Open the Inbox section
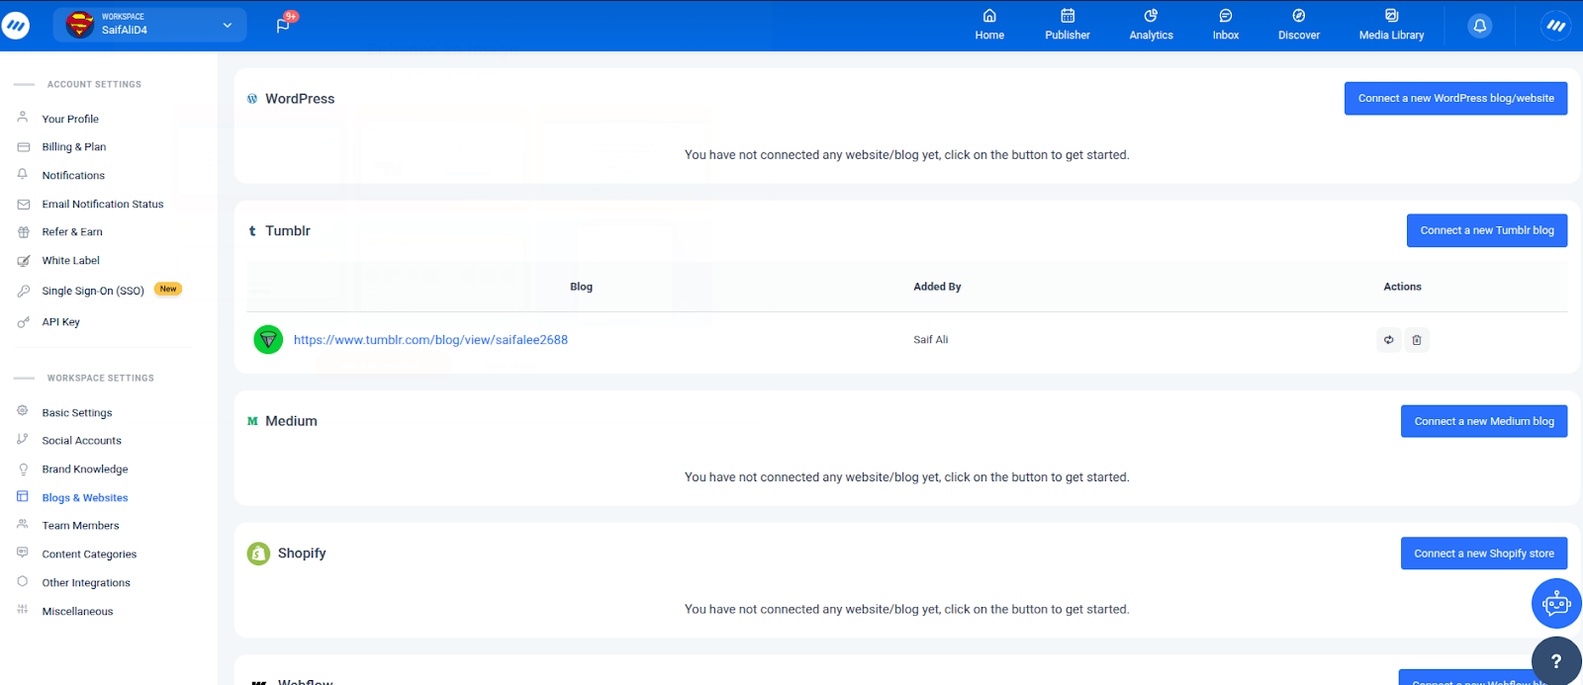The height and width of the screenshot is (685, 1583). tap(1226, 26)
